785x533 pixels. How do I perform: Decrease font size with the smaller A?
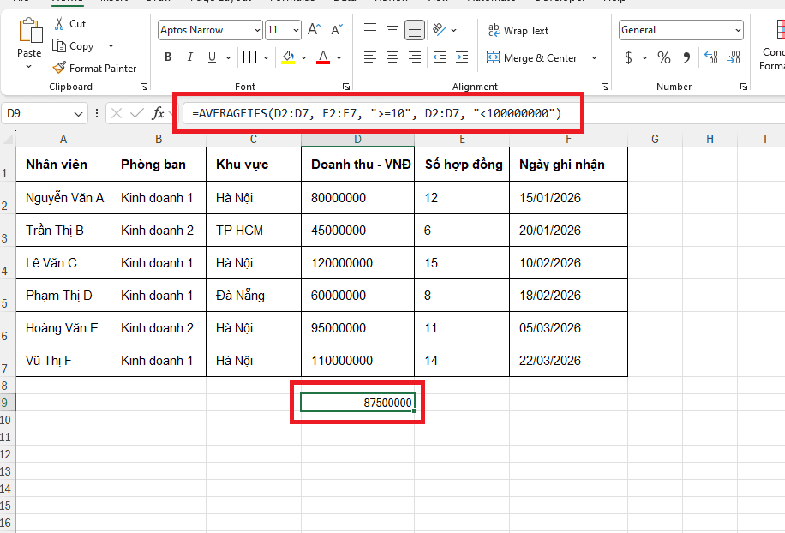tap(337, 29)
